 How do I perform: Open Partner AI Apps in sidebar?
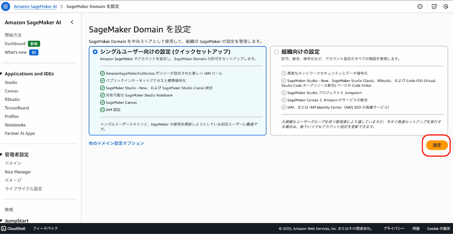click(19, 134)
